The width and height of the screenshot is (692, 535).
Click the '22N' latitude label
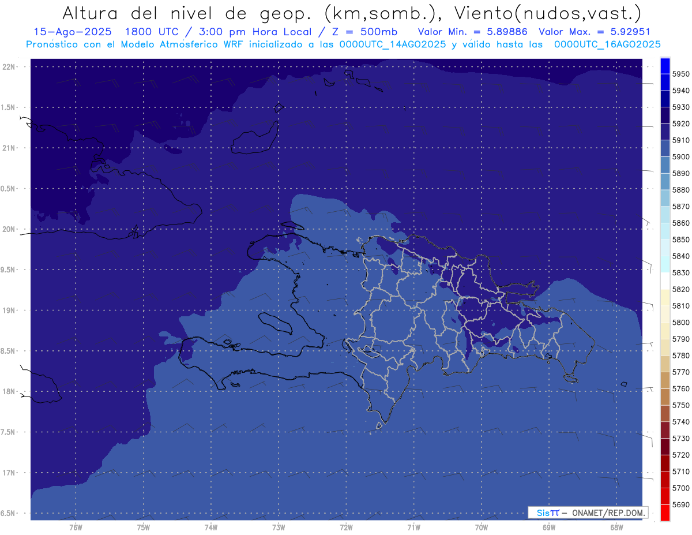[10, 67]
